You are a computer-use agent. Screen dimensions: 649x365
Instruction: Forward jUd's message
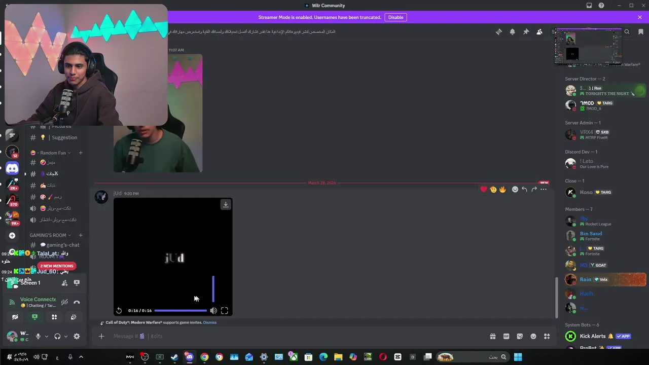[534, 189]
